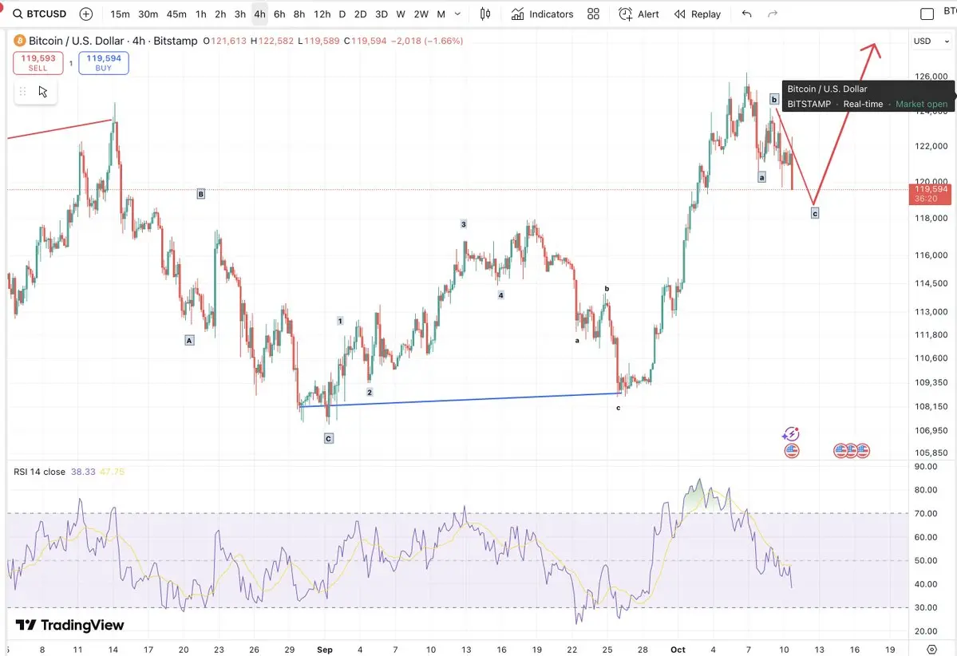Image resolution: width=957 pixels, height=656 pixels.
Task: Click the lightning idea stream icon
Action: point(791,434)
